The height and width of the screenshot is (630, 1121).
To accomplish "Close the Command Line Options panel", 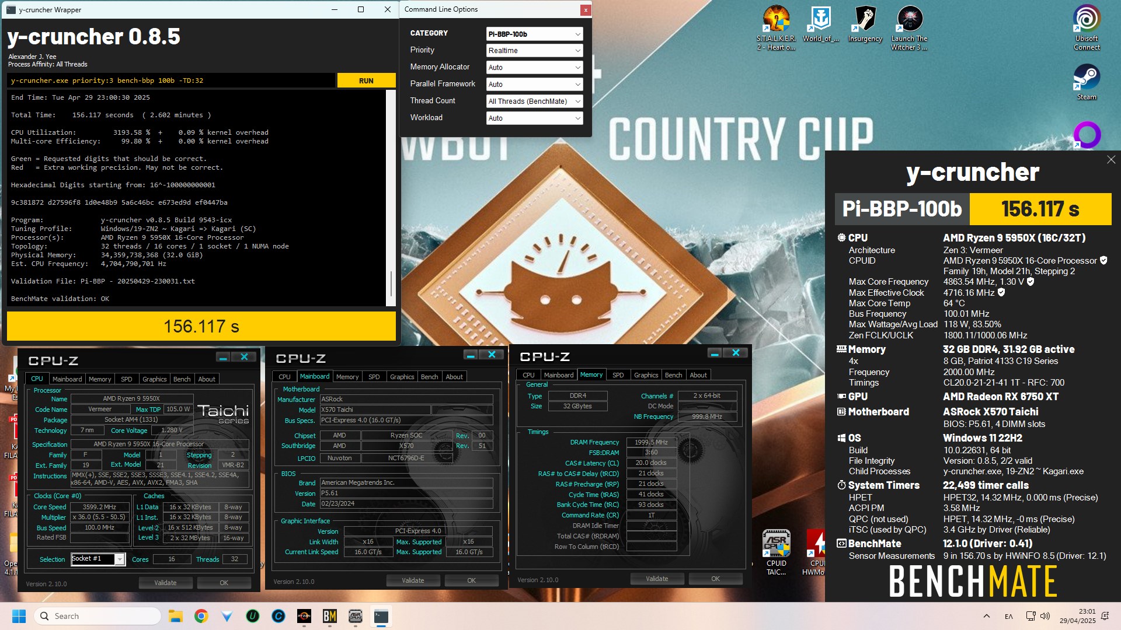I will 585,10.
